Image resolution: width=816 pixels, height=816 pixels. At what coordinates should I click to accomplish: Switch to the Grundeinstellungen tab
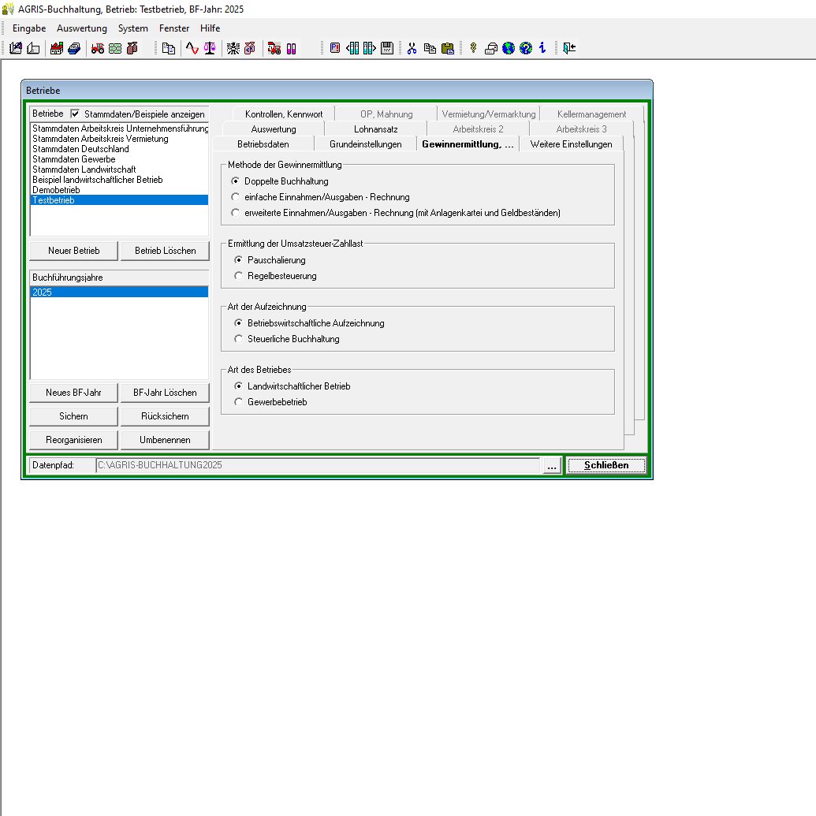(365, 144)
